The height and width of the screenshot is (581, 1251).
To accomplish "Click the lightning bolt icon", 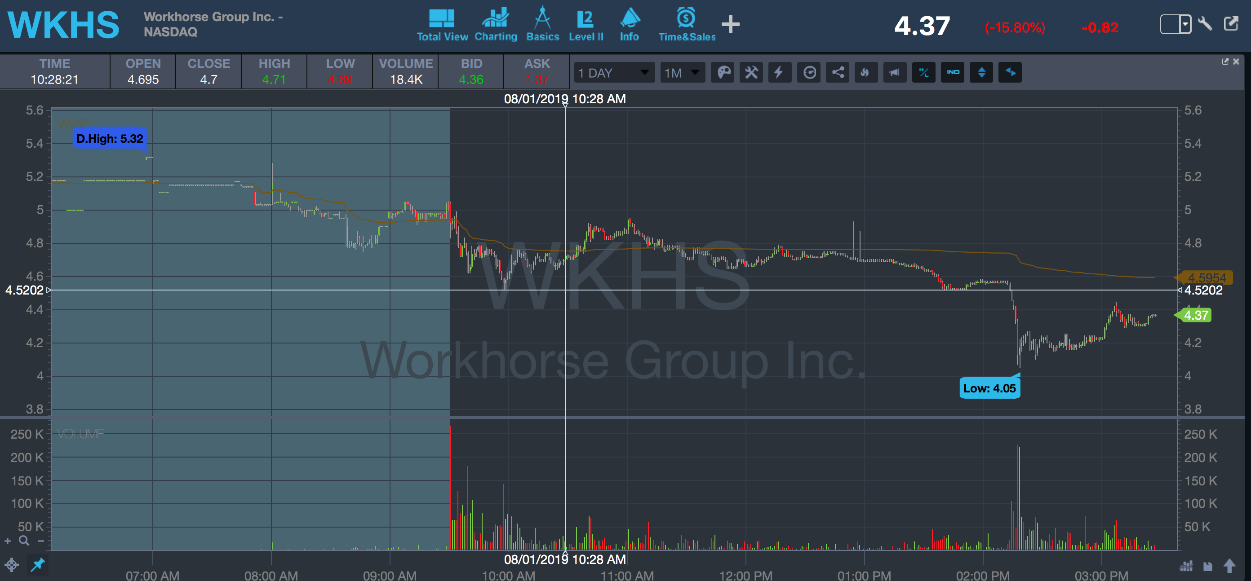I will click(780, 73).
